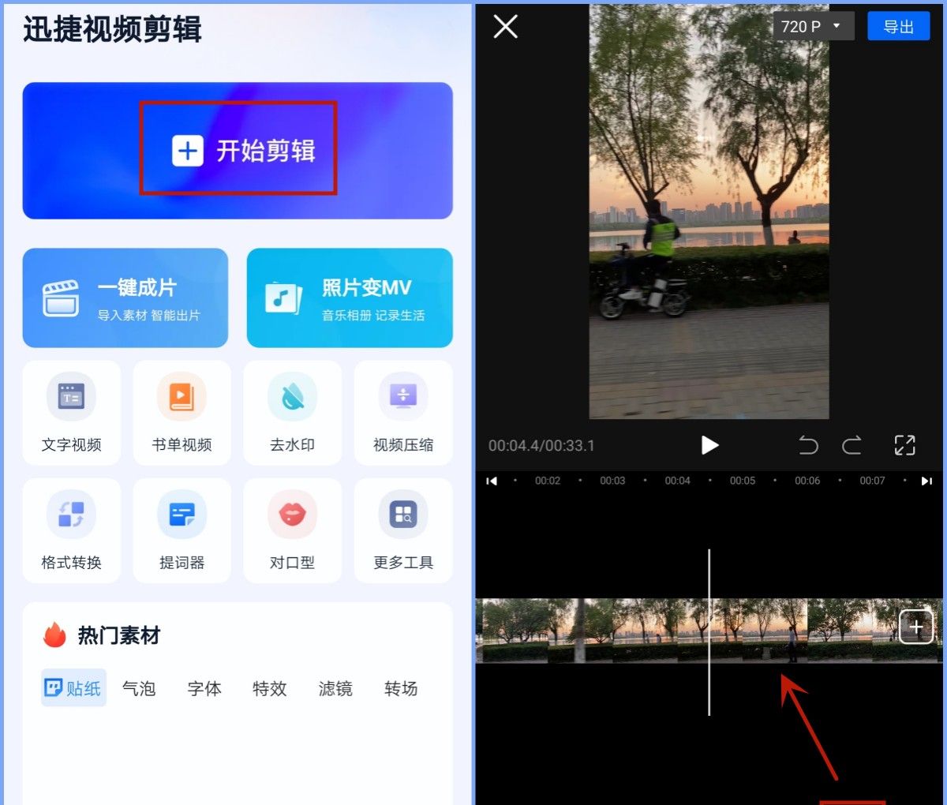947x805 pixels.
Task: Switch to the 特效 effects tab
Action: (269, 688)
